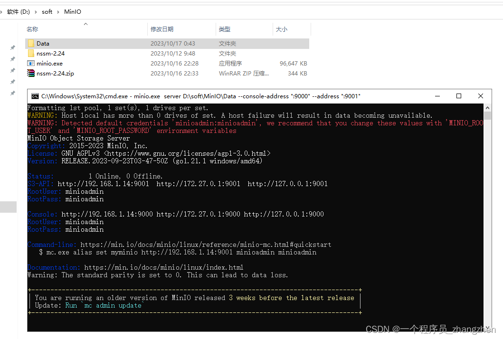This screenshot has height=339, width=503.
Task: Go to 软件 (D:) in breadcrumb path
Action: pyautogui.click(x=18, y=12)
